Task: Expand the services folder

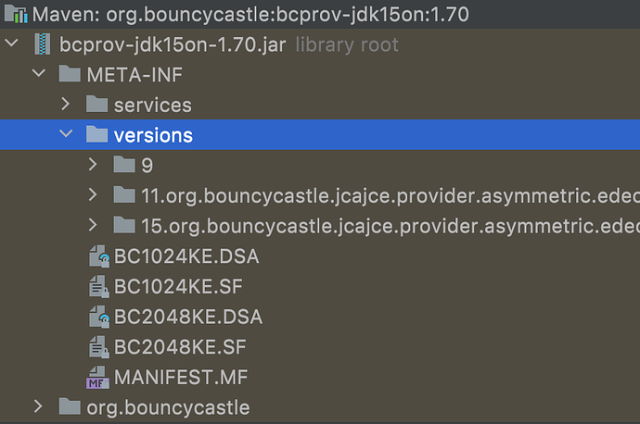Action: tap(65, 105)
